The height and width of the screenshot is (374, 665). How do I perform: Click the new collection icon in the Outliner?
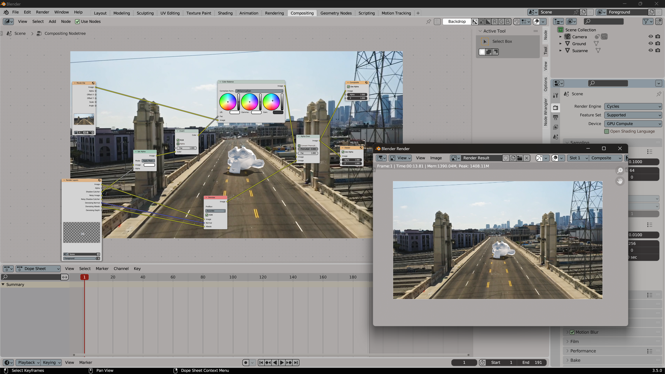pyautogui.click(x=659, y=22)
